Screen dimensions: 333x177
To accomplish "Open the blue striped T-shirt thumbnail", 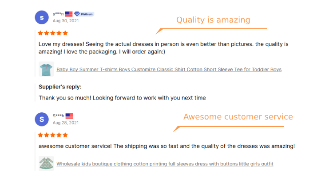I will point(46,69).
